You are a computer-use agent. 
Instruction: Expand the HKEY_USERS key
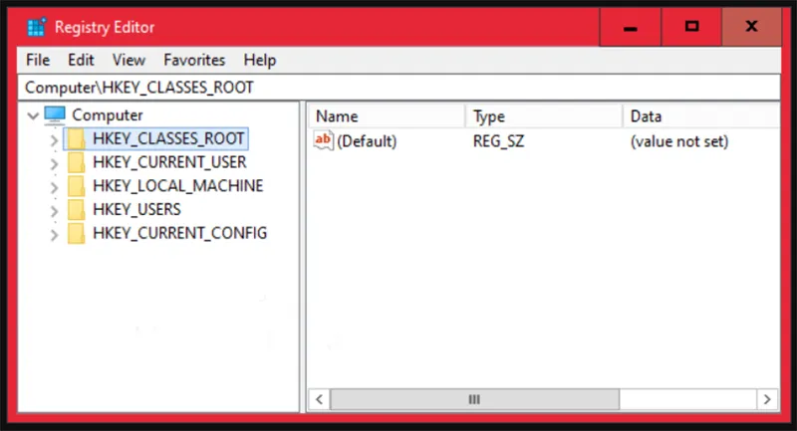click(54, 211)
